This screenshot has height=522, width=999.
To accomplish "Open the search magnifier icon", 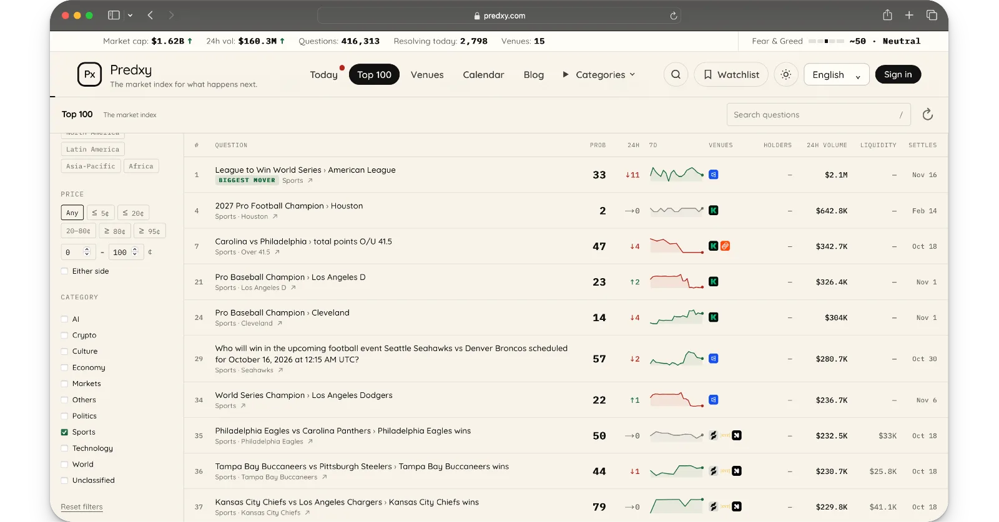I will (x=676, y=74).
